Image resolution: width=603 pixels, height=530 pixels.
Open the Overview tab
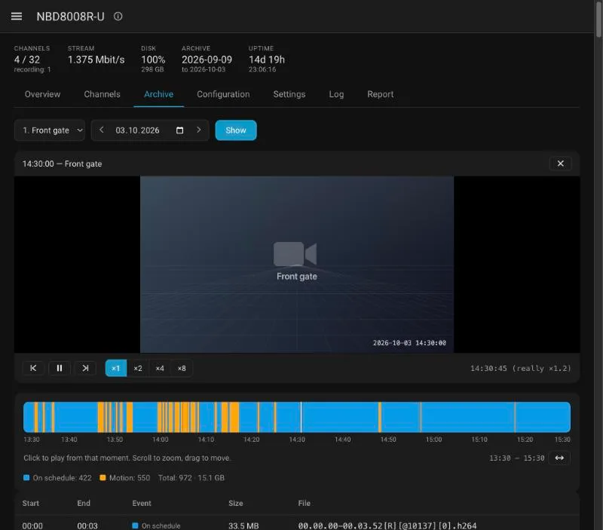(42, 94)
